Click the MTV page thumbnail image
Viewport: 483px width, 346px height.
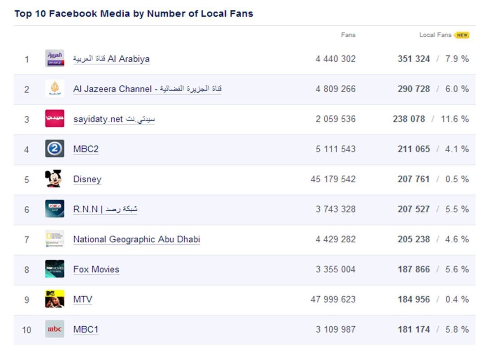point(55,299)
